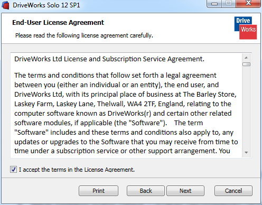Screen dimensions: 262x205
Task: Uncheck the accept License Agreement checkbox
Action: coord(13,170)
